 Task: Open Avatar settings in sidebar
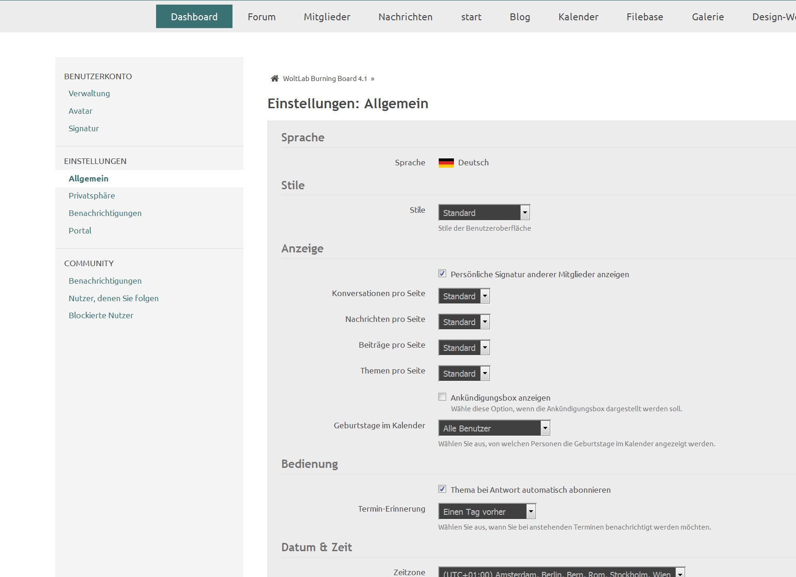tap(81, 111)
